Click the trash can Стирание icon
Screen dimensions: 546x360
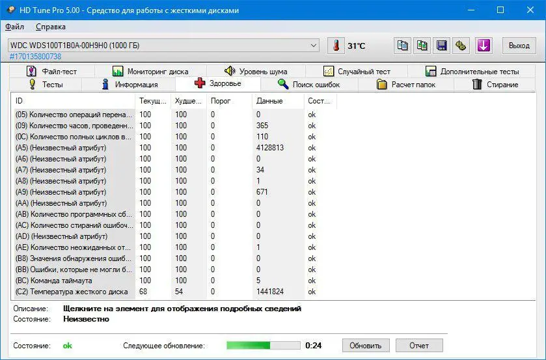point(477,85)
